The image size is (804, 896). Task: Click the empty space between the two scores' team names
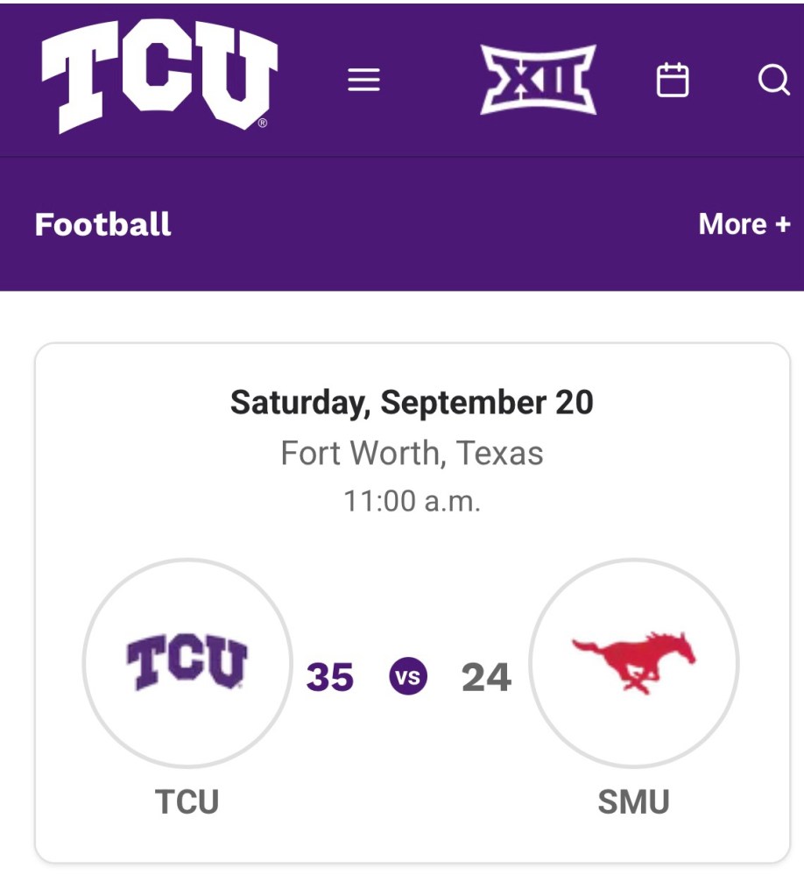[x=410, y=801]
